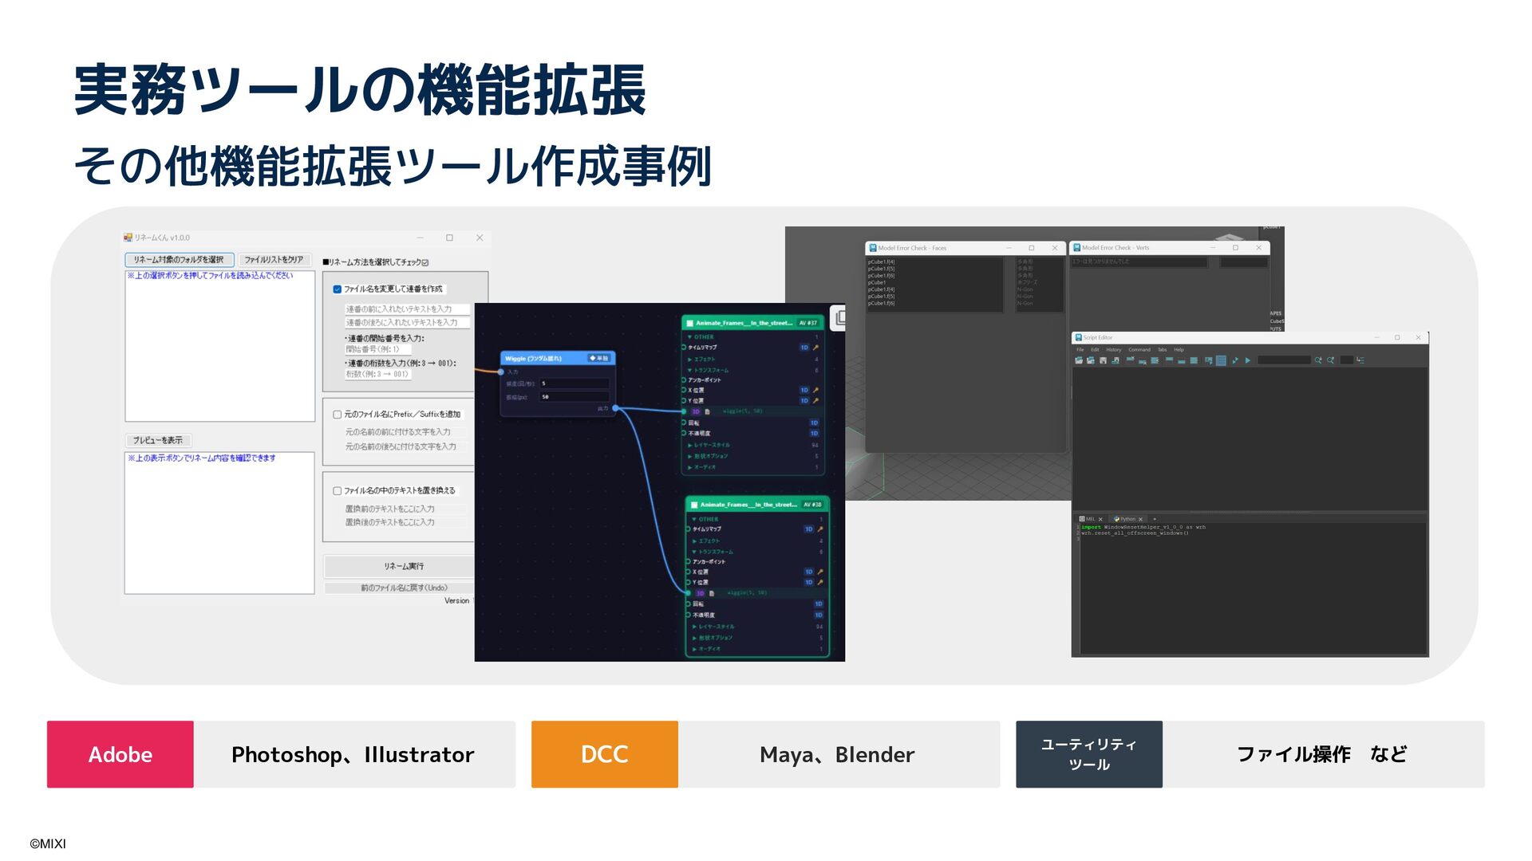This screenshot has height=861, width=1532.
Task: Click the copy icon at node graph corner
Action: (839, 319)
